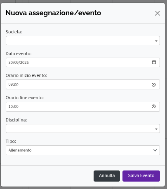Open clock picker for Orario inizio evento
167x189 pixels.
click(x=153, y=84)
